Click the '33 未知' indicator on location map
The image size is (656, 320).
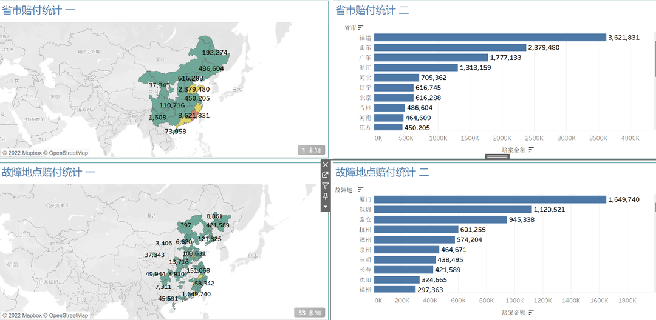[310, 313]
